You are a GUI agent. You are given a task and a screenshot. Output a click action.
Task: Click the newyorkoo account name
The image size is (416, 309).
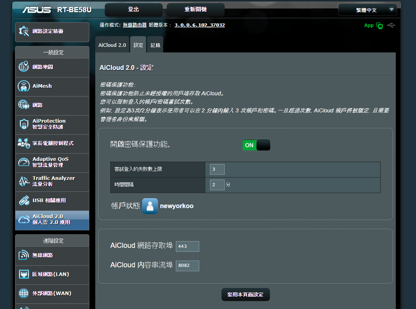point(177,206)
